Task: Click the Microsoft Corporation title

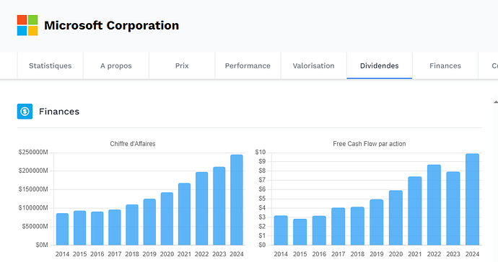Action: [x=111, y=25]
